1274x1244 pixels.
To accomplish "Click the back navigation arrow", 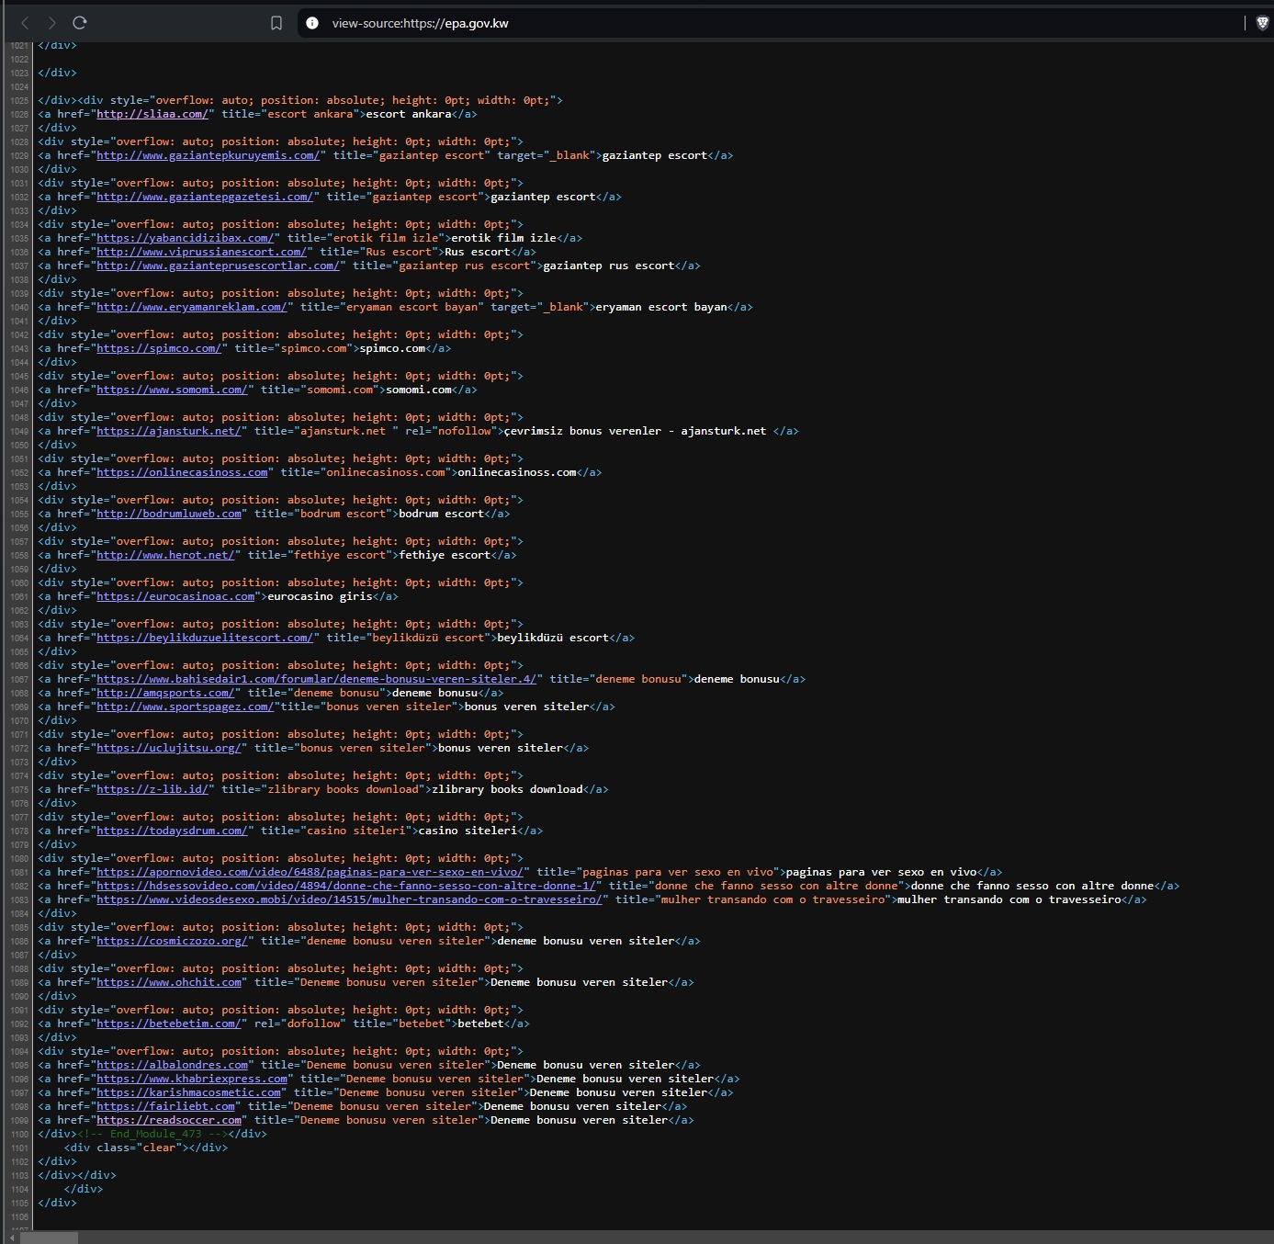I will point(25,23).
